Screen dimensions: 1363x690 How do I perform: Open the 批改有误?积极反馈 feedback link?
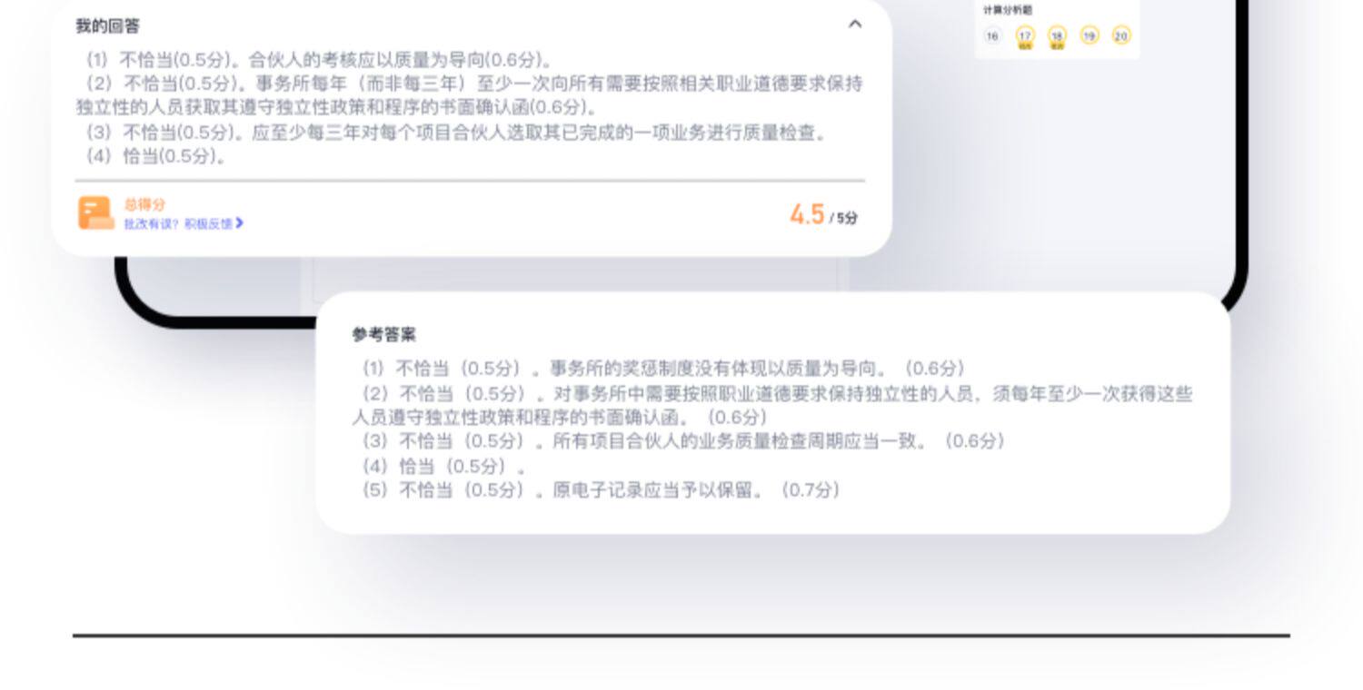[x=184, y=223]
